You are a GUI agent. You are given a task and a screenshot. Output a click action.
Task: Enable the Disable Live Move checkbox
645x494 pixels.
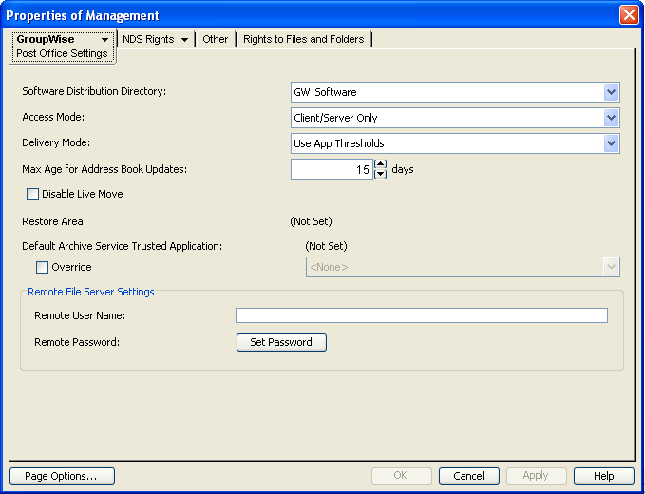tap(33, 195)
